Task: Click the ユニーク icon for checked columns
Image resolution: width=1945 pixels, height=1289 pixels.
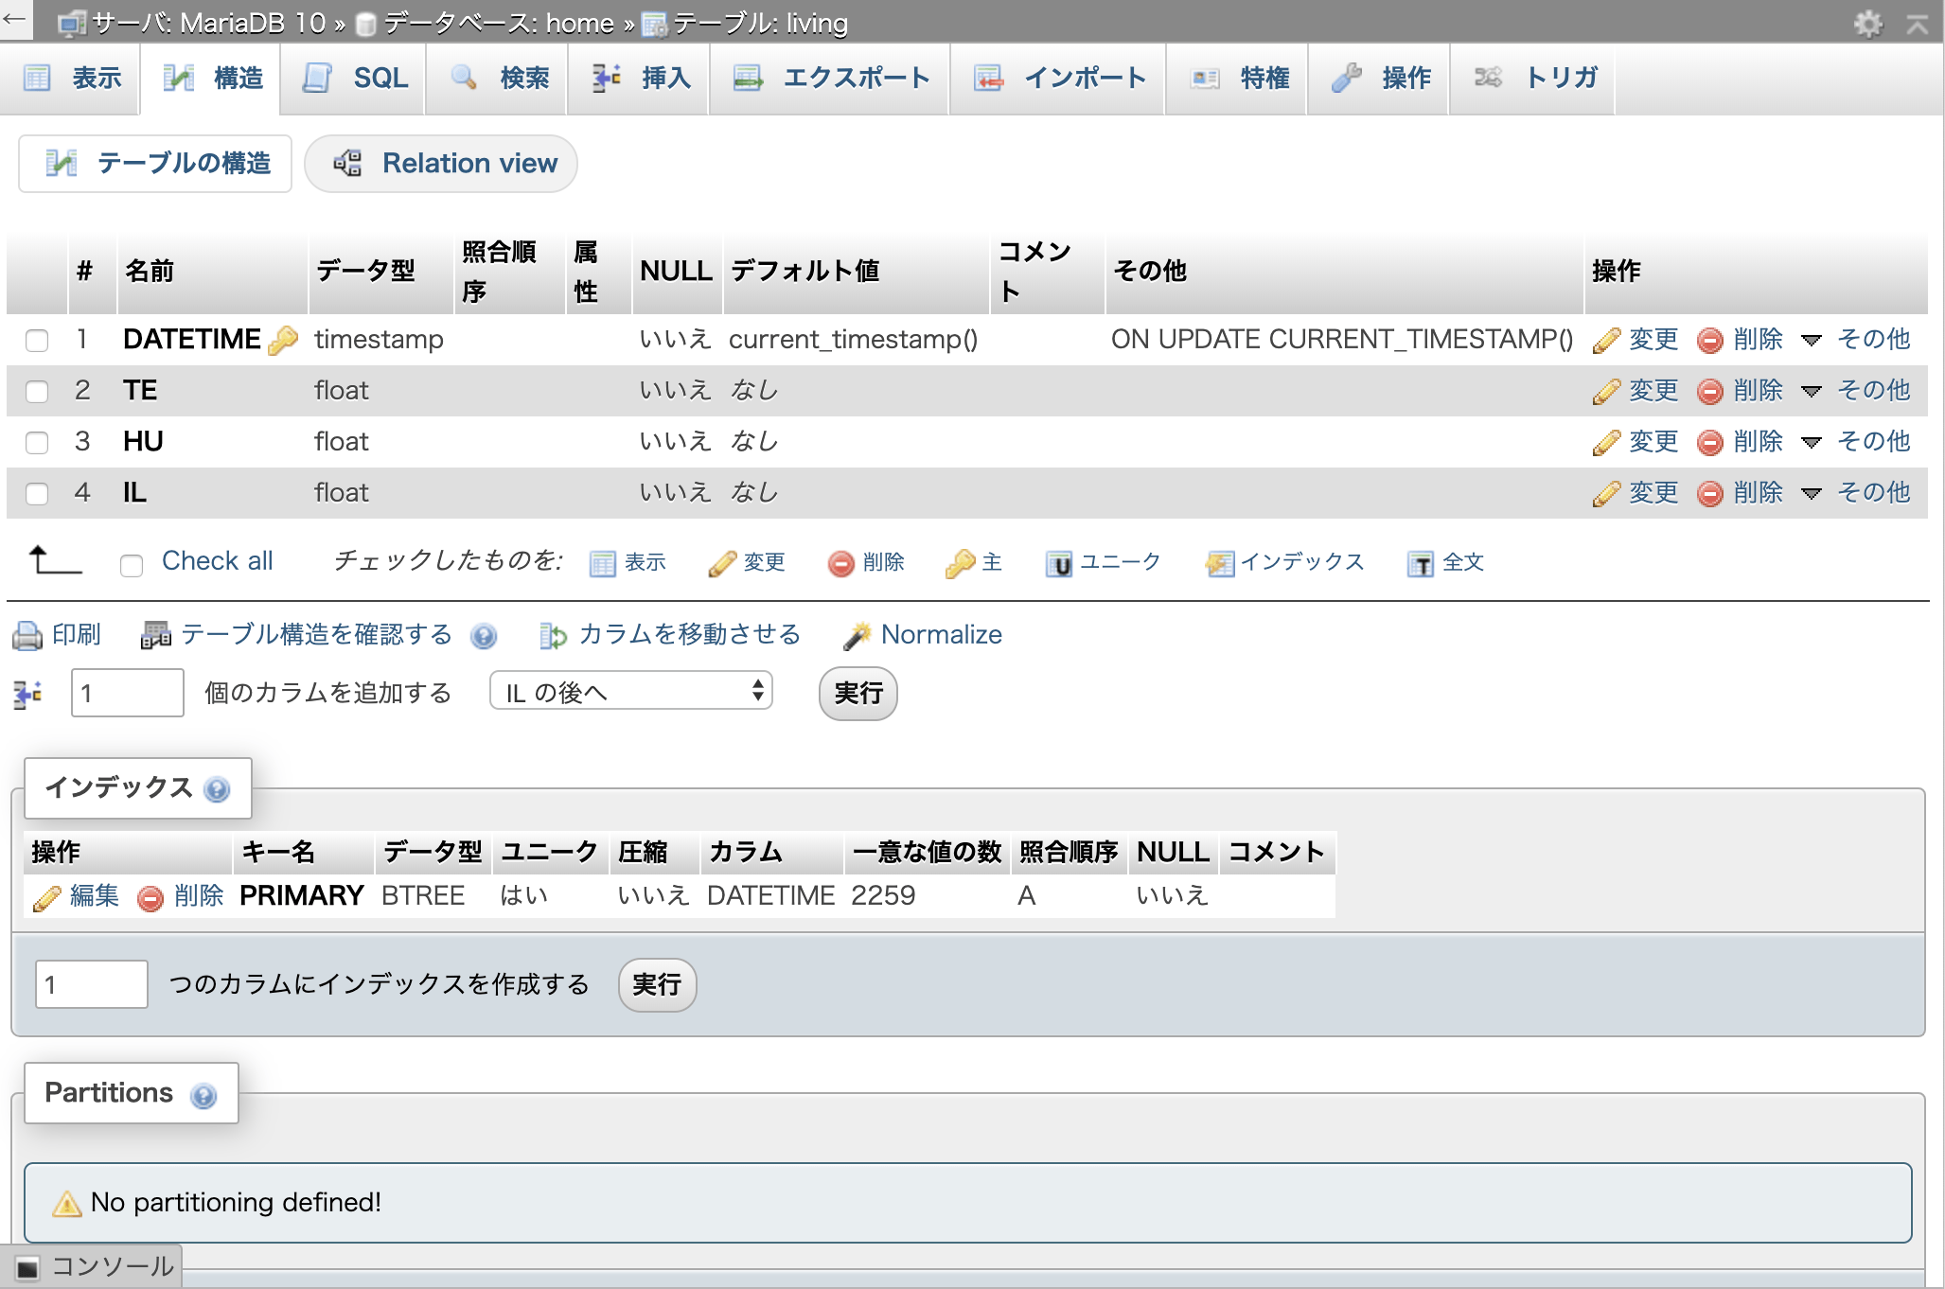Action: 1058,564
